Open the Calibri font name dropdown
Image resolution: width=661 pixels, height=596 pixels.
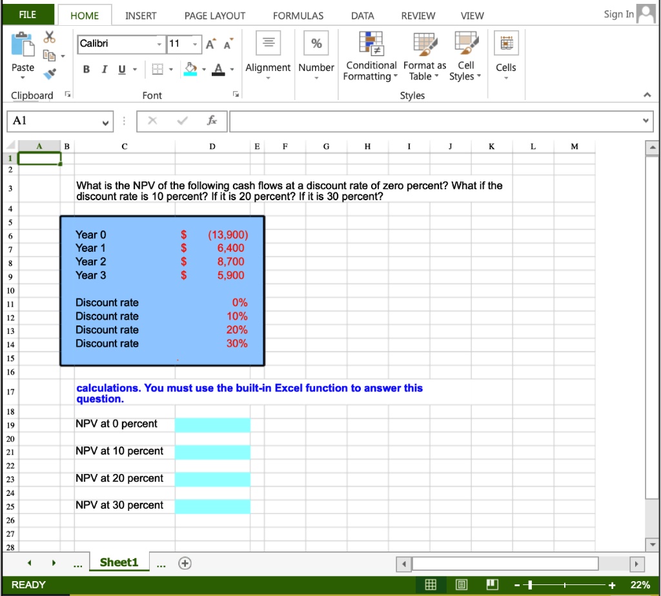[x=158, y=45]
